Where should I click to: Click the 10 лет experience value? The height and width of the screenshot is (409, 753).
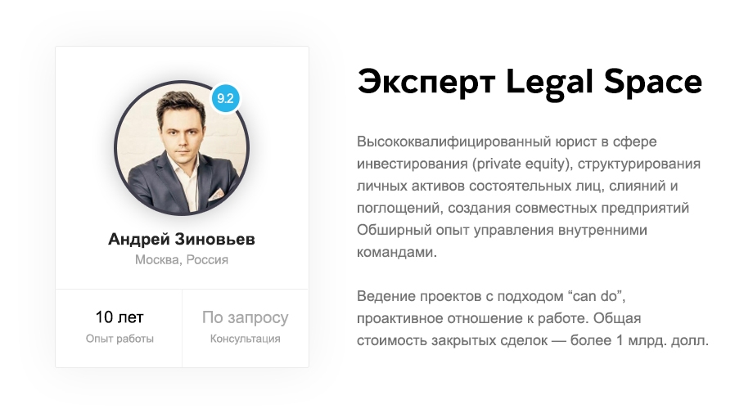119,317
